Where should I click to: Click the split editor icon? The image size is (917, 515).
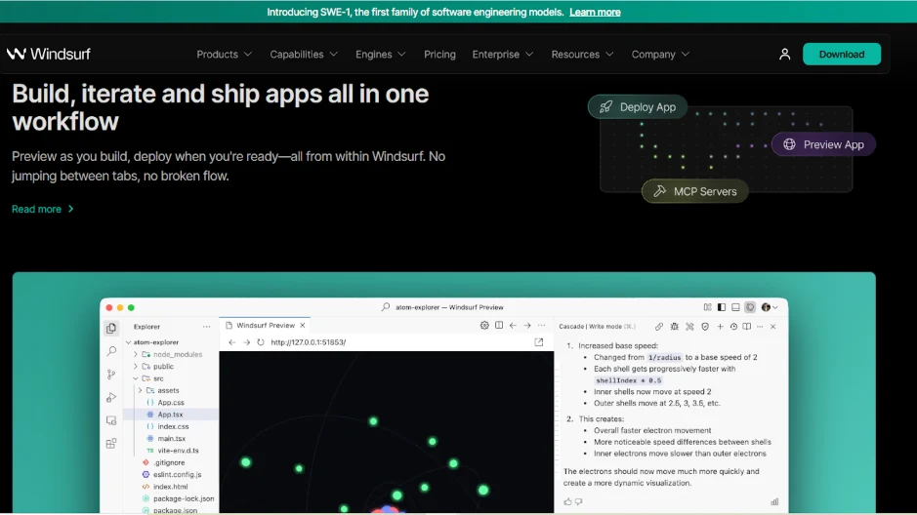pyautogui.click(x=499, y=326)
